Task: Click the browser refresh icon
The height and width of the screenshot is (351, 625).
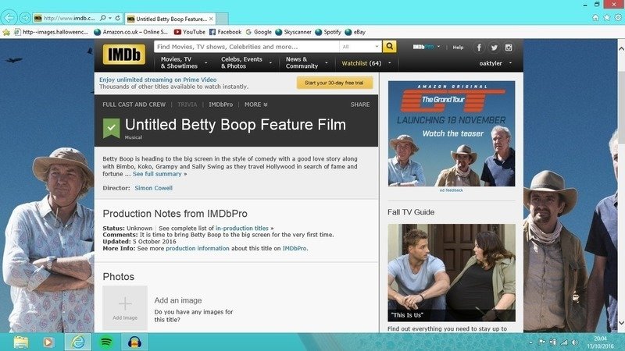Action: pos(118,18)
